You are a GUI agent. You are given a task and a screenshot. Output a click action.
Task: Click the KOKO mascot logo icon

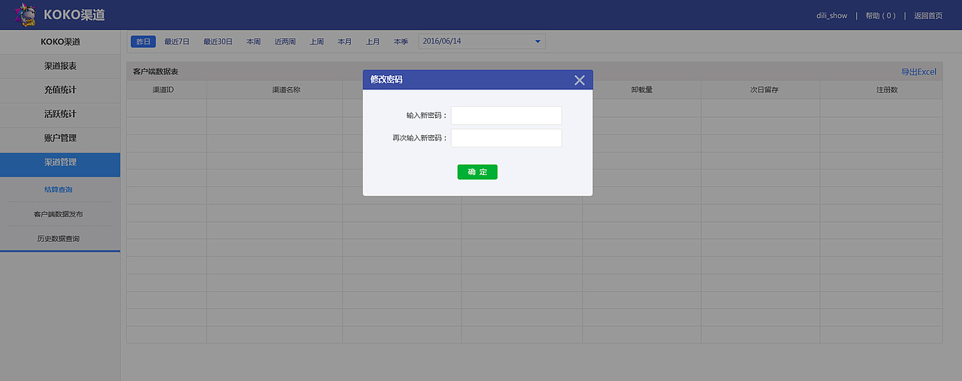point(24,15)
